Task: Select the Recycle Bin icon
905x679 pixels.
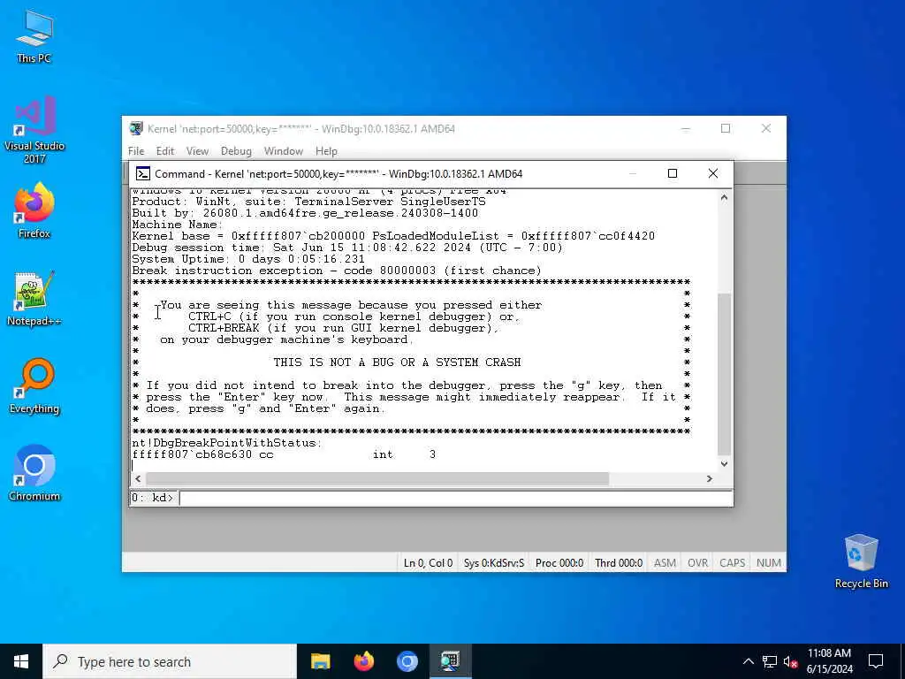Action: [x=861, y=561]
